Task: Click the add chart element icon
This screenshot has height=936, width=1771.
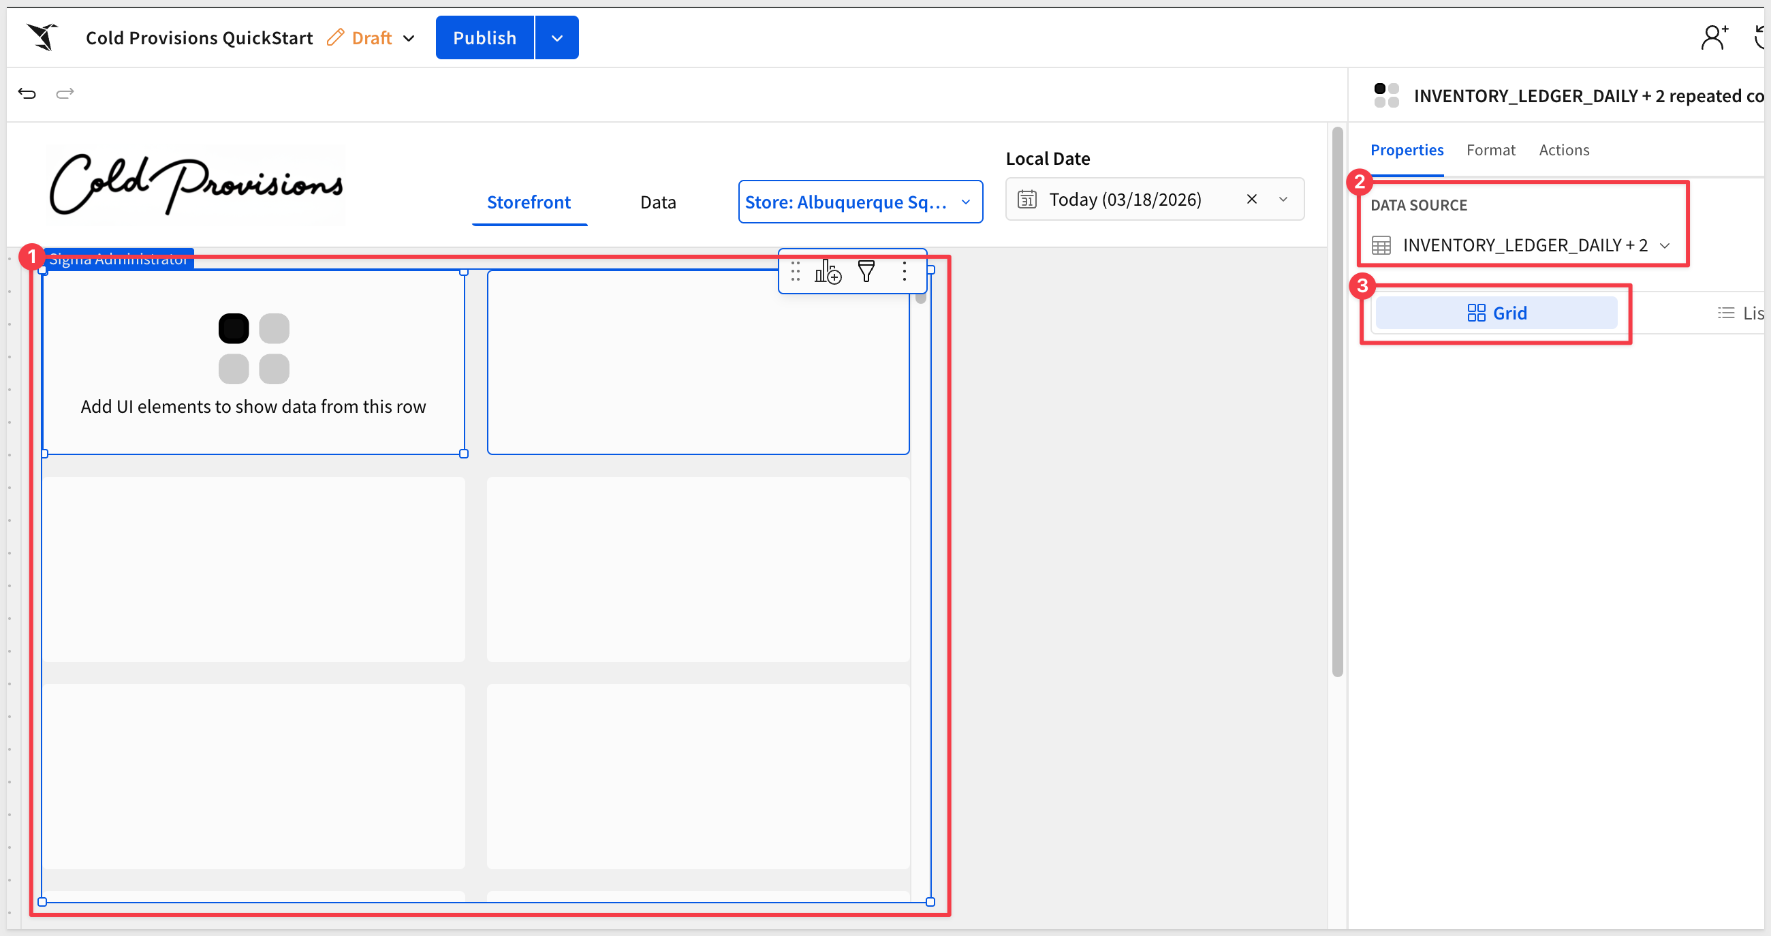Action: (x=828, y=272)
